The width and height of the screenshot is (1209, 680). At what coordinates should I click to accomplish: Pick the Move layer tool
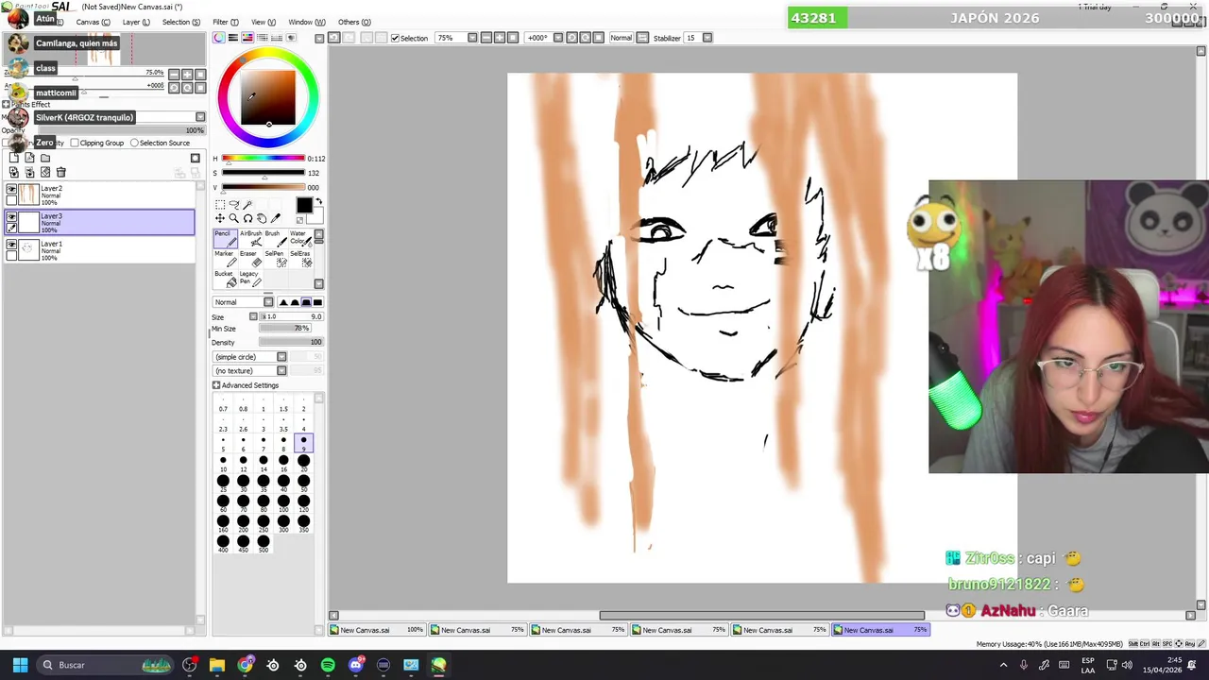220,218
